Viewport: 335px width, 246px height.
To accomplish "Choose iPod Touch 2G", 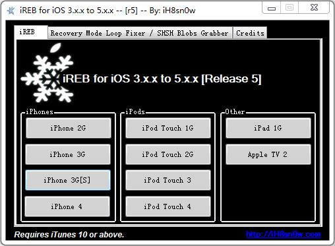I will [168, 154].
